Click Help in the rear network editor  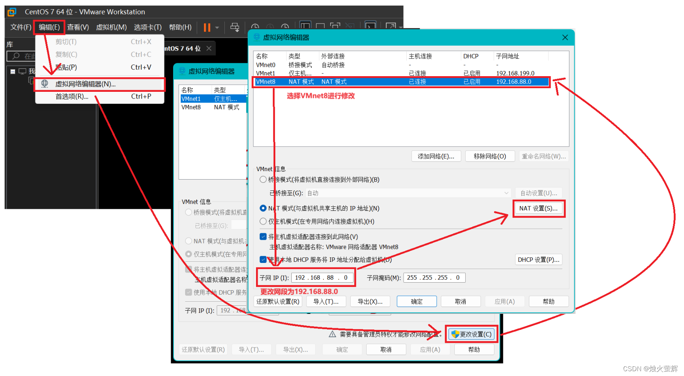click(474, 350)
